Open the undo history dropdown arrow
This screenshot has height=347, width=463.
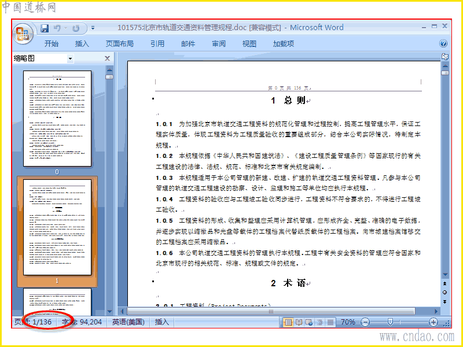[x=65, y=28]
